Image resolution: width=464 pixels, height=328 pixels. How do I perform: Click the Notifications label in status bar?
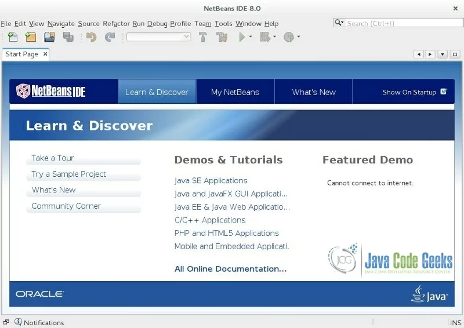44,323
